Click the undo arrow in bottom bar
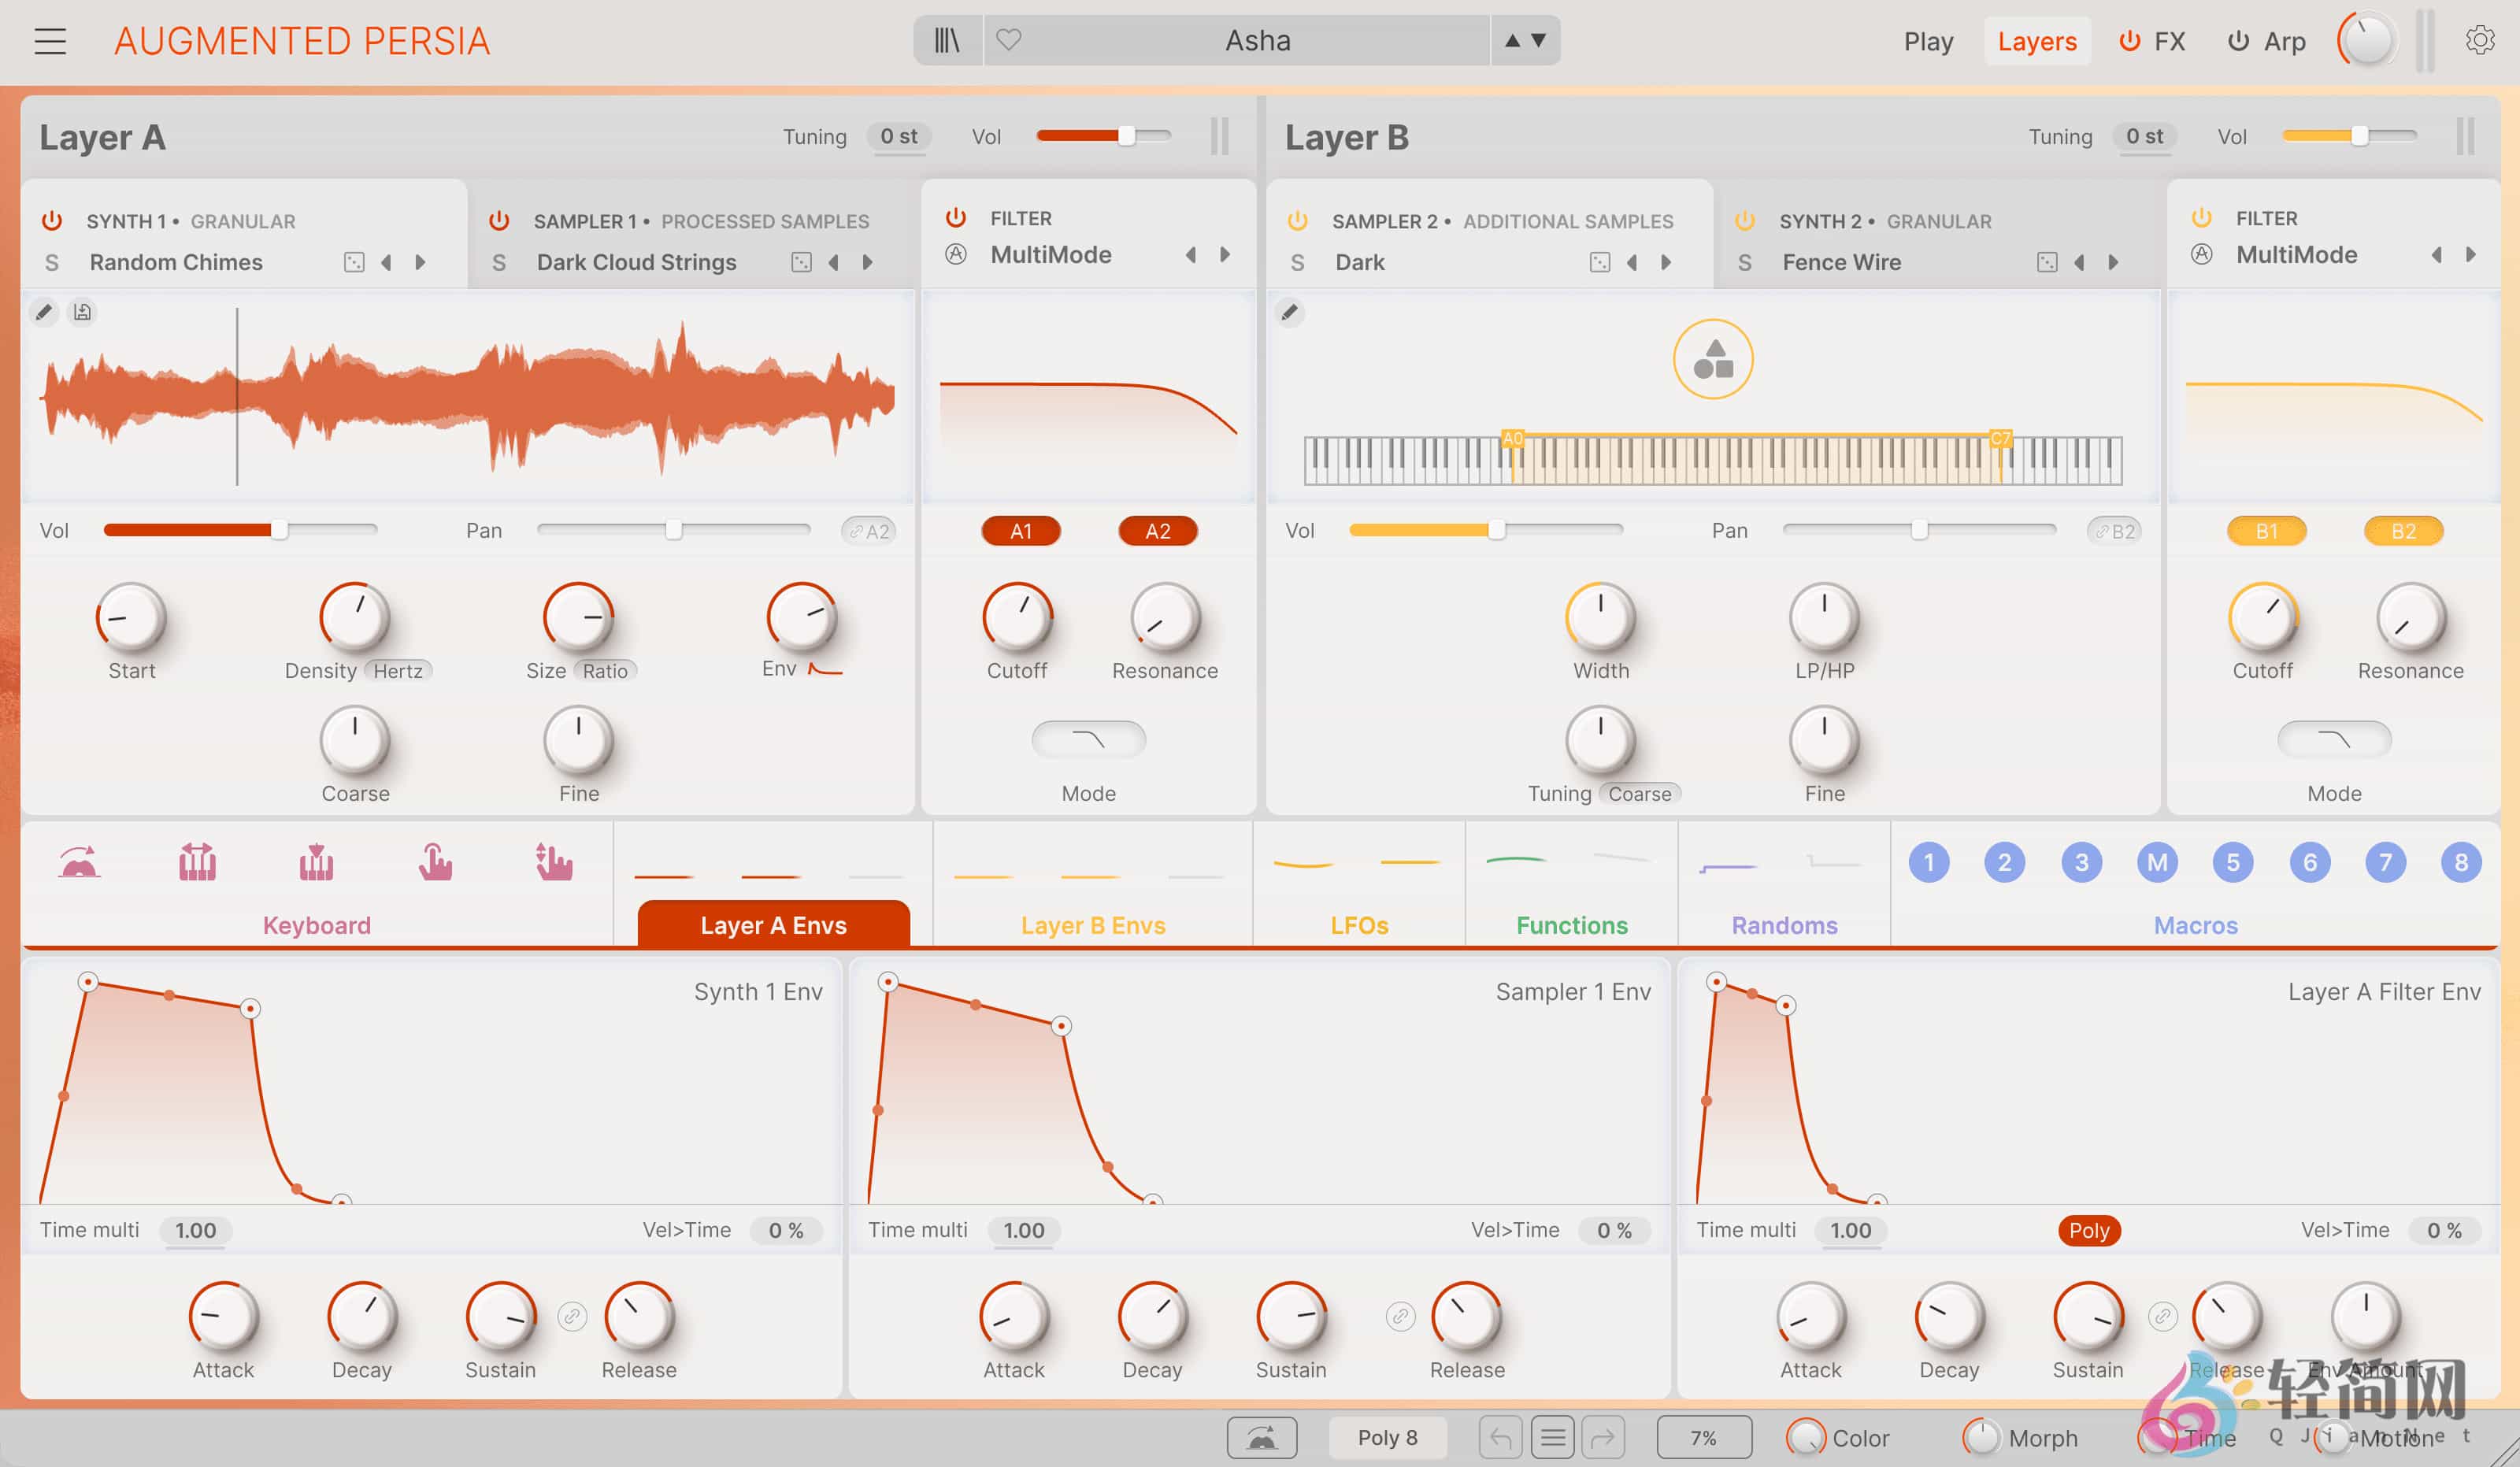This screenshot has width=2520, height=1467. point(1500,1438)
